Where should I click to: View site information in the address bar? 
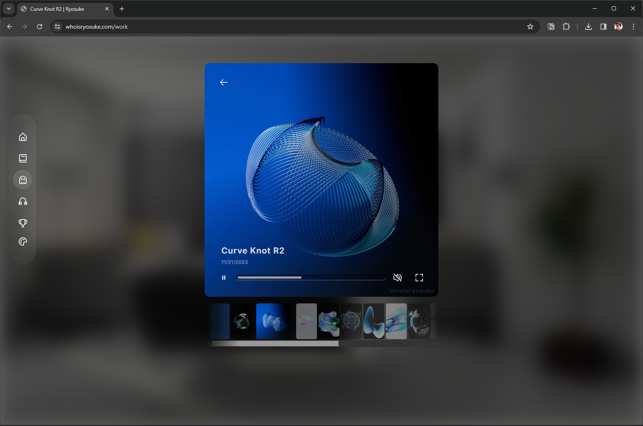click(57, 26)
